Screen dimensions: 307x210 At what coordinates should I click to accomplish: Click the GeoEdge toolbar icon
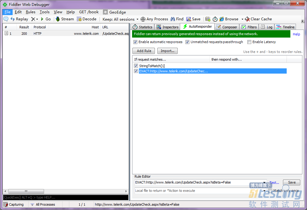click(105, 12)
